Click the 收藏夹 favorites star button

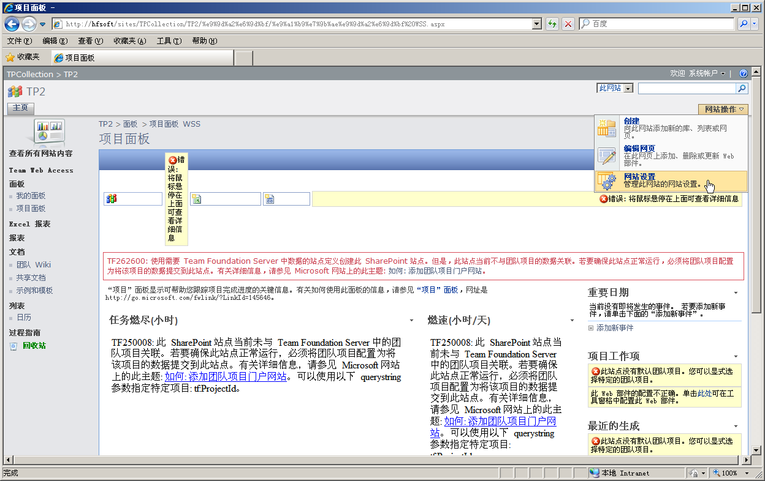(23, 58)
